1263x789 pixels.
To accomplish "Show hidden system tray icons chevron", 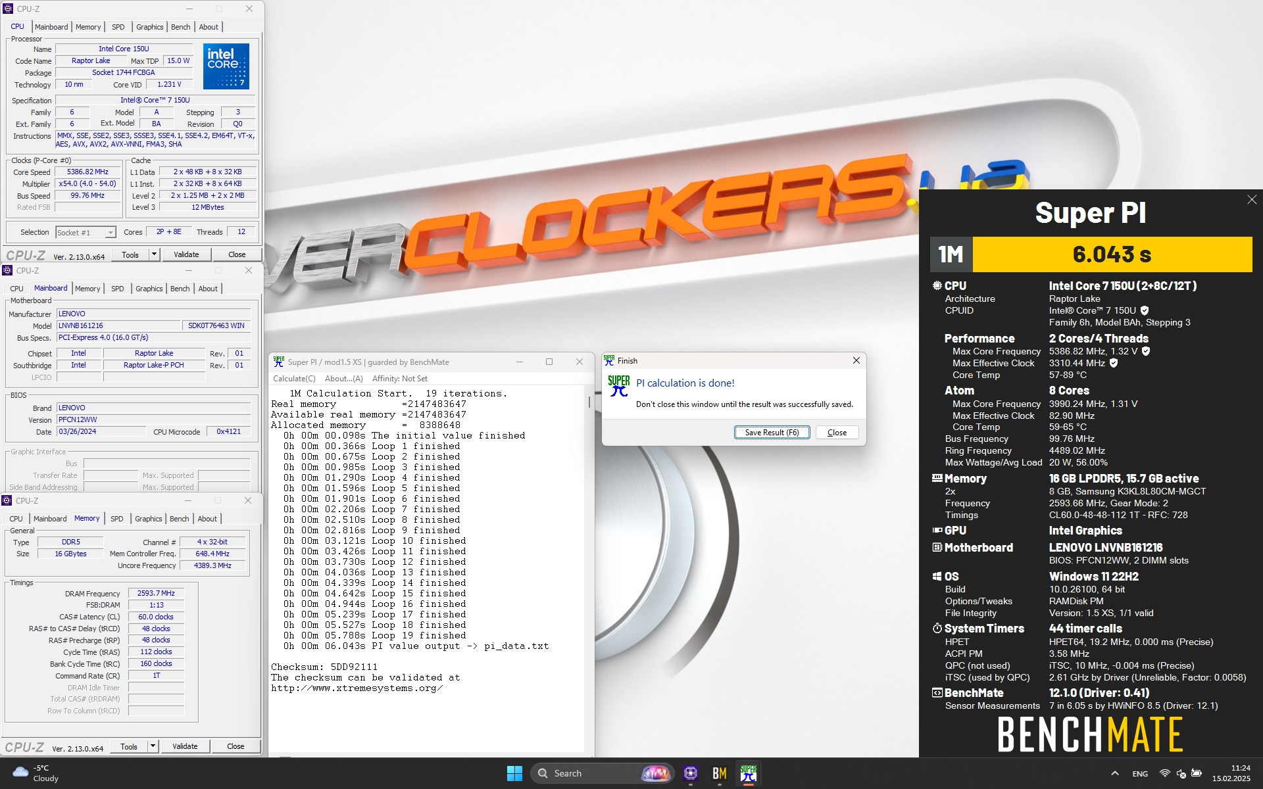I will pyautogui.click(x=1115, y=773).
